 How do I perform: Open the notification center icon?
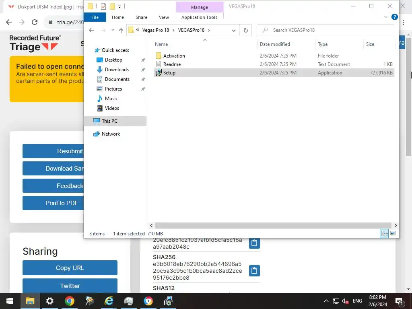(x=399, y=301)
